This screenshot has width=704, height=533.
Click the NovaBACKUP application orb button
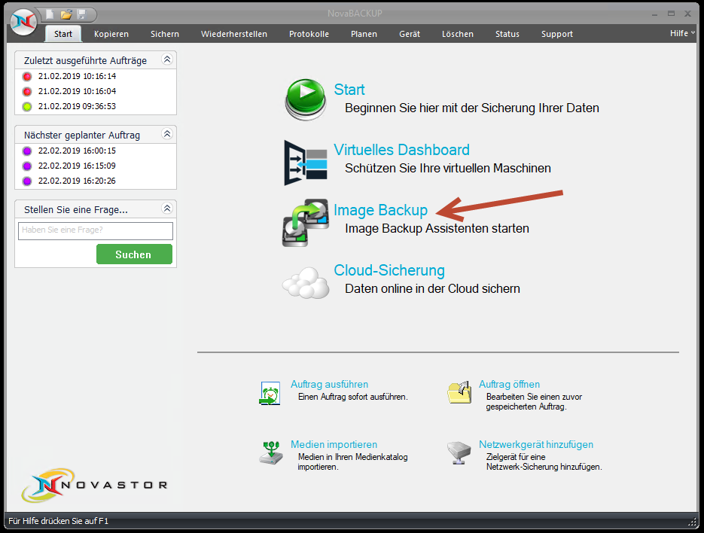tap(24, 22)
